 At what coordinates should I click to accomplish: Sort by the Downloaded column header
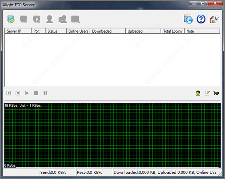point(108,31)
